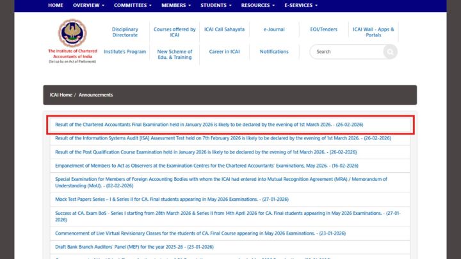The width and height of the screenshot is (461, 259).
Task: Open ICAI Wall - Apps & Portals
Action: (373, 32)
